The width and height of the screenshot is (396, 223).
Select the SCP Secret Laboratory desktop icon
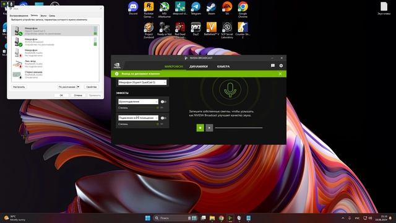click(x=227, y=30)
